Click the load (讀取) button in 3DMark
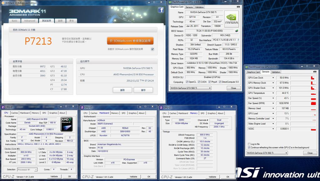Viewport: 320px width, 181px height. click(x=122, y=90)
